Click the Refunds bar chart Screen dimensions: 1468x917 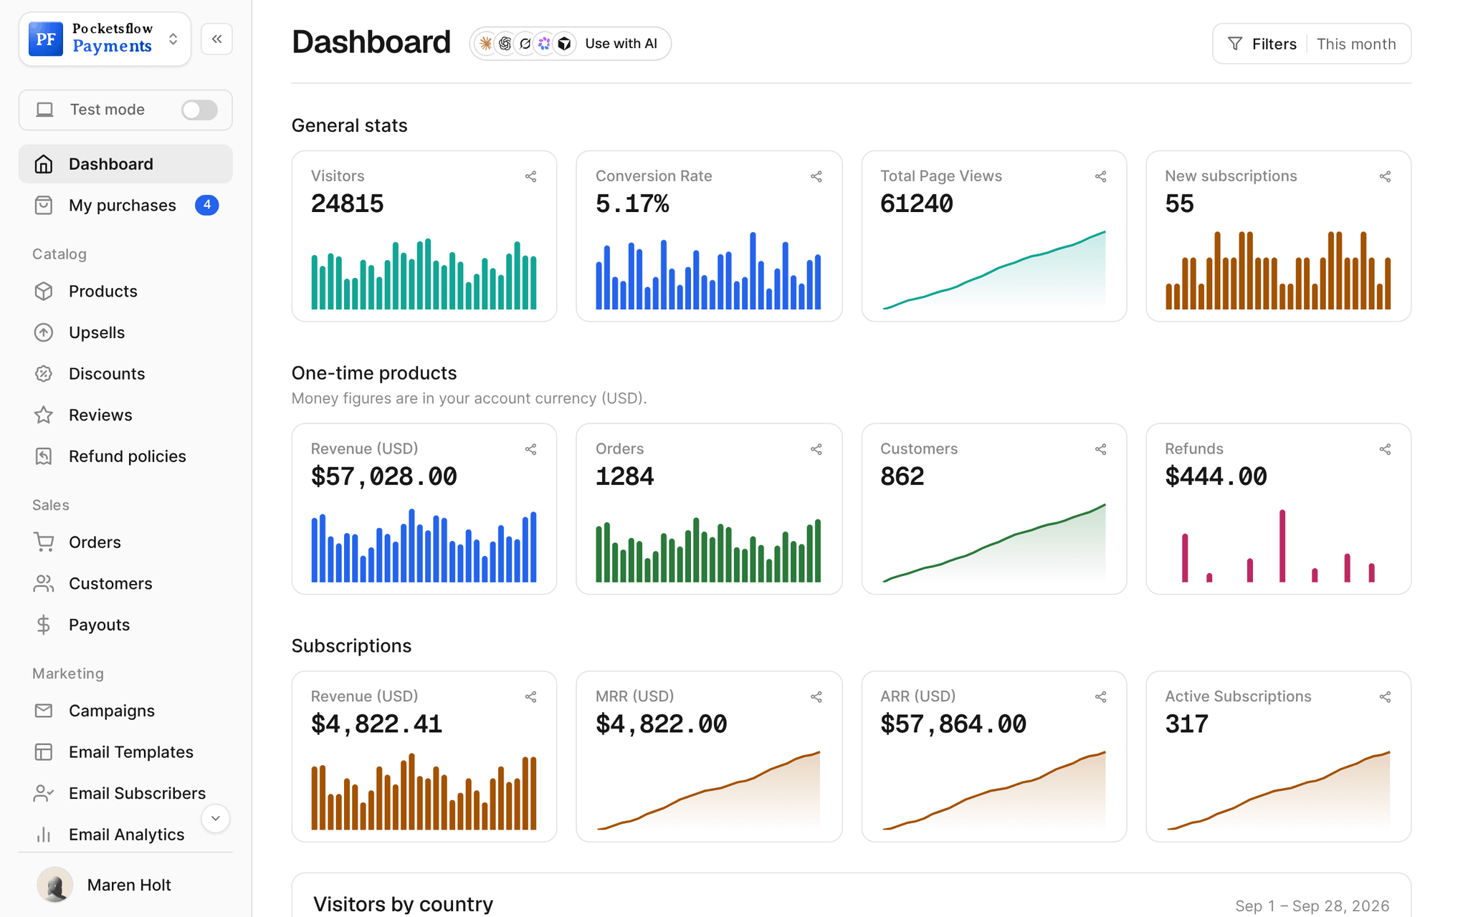(1278, 545)
